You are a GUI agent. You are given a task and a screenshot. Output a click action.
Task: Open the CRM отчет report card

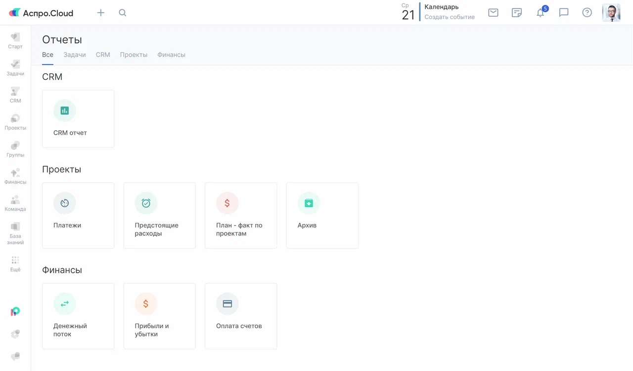[78, 119]
